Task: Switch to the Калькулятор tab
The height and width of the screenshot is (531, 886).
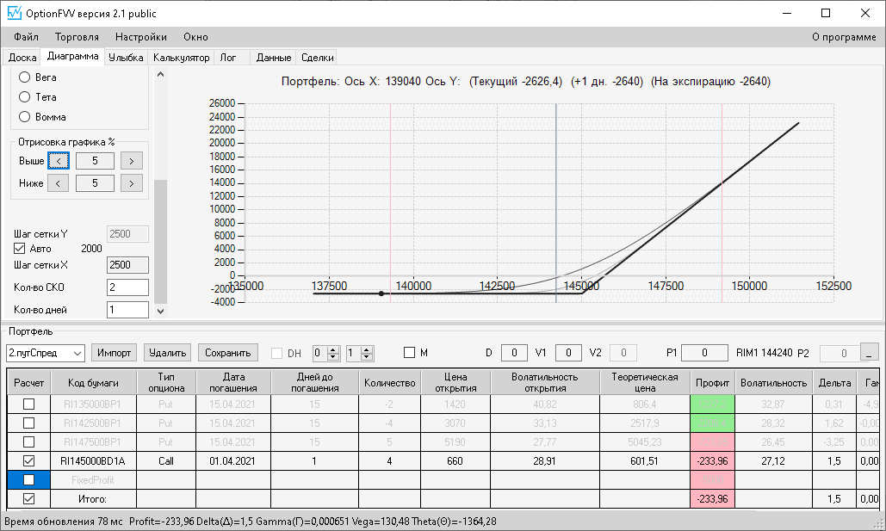Action: pos(182,58)
